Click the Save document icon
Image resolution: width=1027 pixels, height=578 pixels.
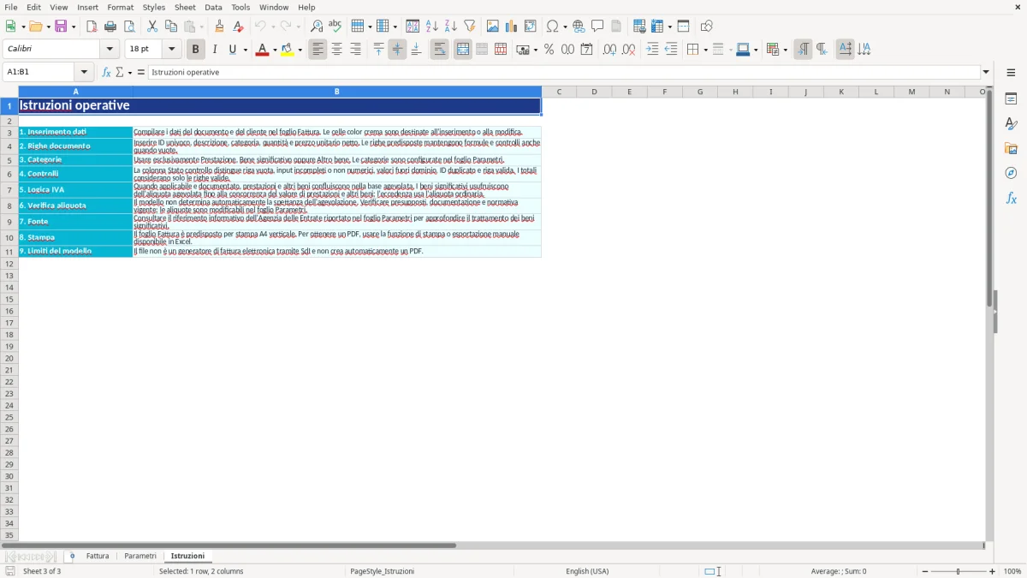pos(61,27)
